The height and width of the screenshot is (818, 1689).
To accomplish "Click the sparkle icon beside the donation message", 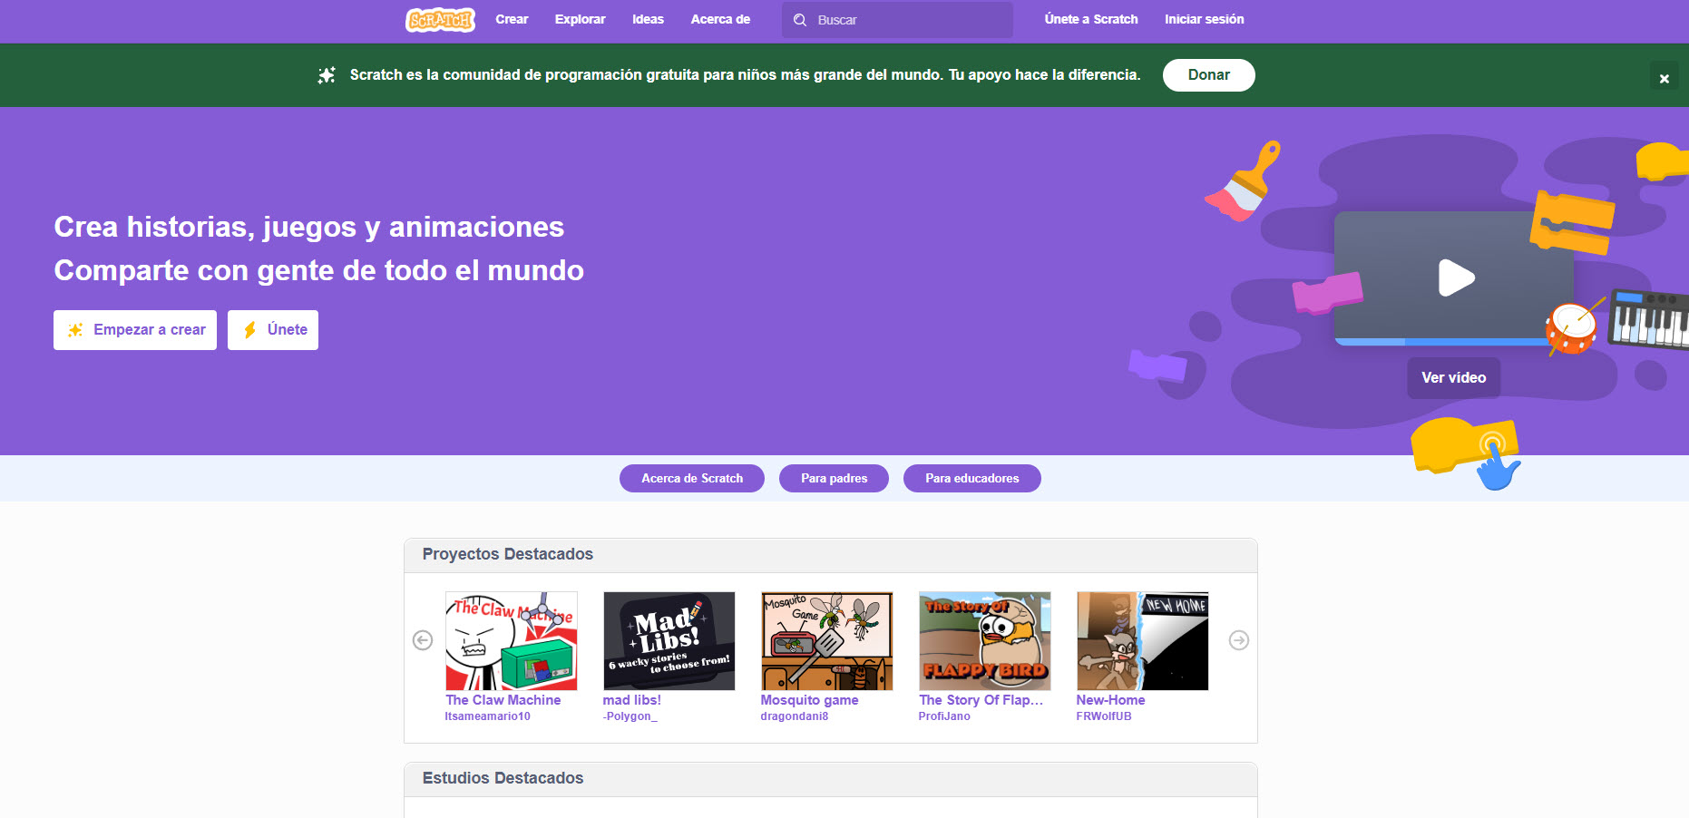I will tap(327, 74).
